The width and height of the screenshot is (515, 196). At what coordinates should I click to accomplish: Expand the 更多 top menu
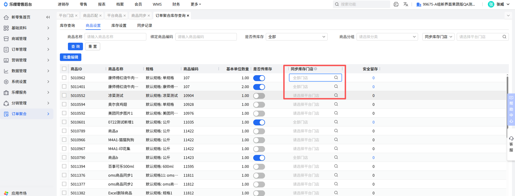click(196, 4)
